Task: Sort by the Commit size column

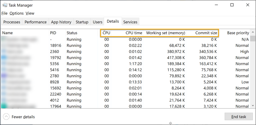Action: point(202,33)
